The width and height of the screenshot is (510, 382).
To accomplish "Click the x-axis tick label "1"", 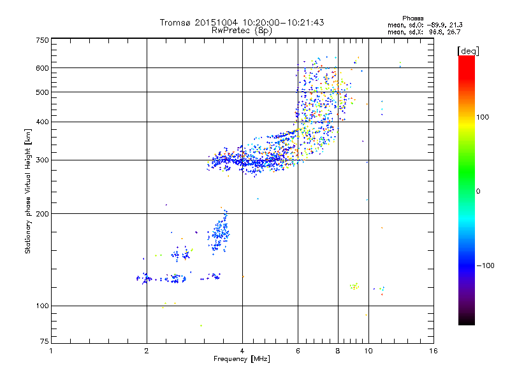I will pos(51,351).
